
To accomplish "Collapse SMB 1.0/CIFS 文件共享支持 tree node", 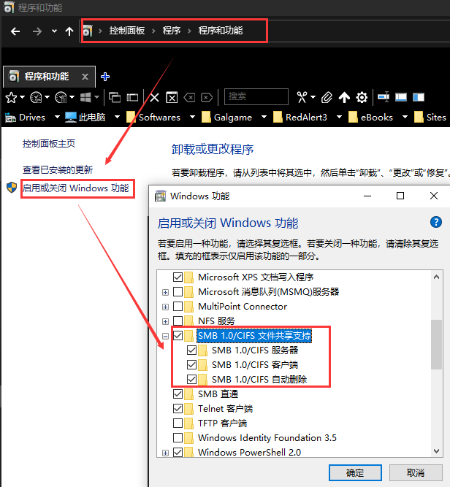I will pyautogui.click(x=165, y=336).
